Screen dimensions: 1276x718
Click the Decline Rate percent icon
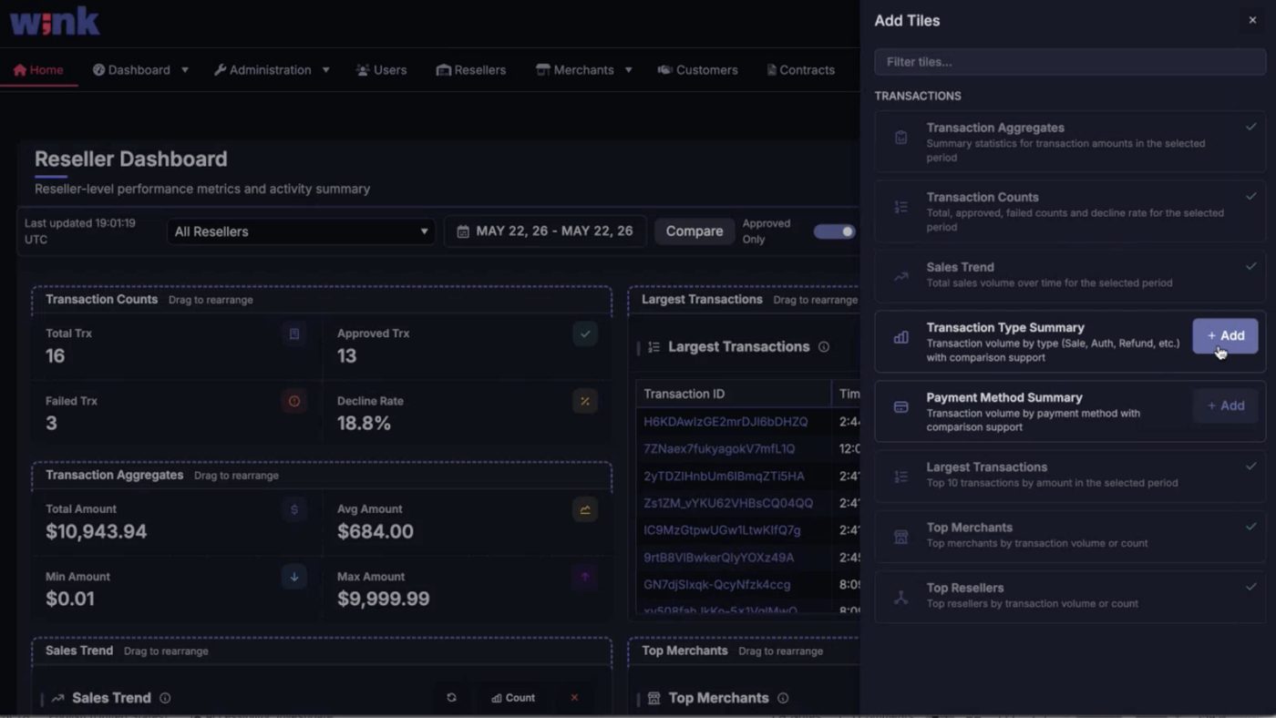tap(585, 401)
